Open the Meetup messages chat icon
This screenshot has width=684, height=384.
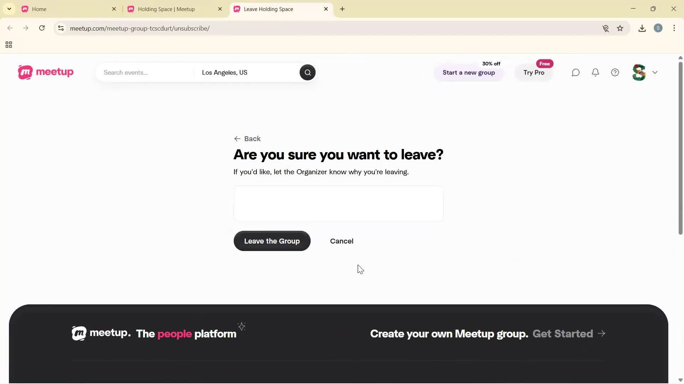(x=576, y=72)
